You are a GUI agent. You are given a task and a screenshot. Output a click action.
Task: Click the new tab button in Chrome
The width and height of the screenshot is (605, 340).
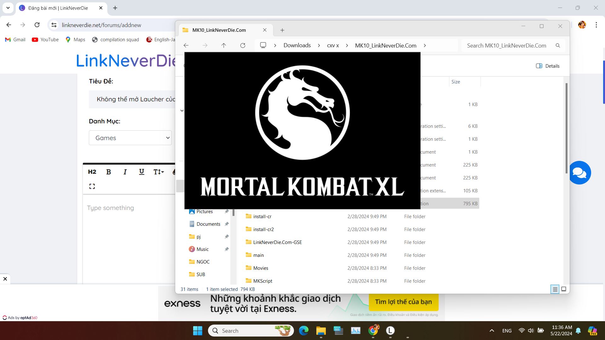[116, 8]
